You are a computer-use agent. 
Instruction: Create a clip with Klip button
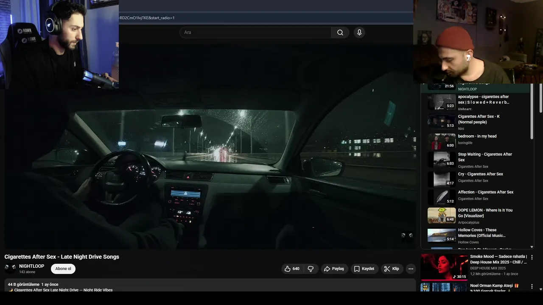click(392, 269)
